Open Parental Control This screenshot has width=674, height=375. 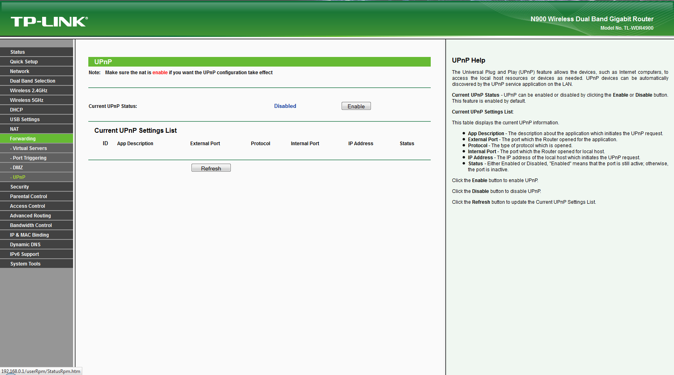pyautogui.click(x=37, y=197)
